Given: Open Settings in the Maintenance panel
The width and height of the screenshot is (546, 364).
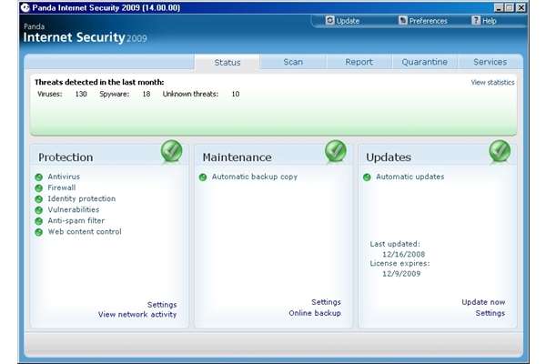Looking at the screenshot, I should coord(326,302).
